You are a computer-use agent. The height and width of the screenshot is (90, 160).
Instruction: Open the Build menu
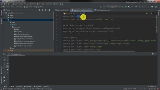tap(38, 4)
